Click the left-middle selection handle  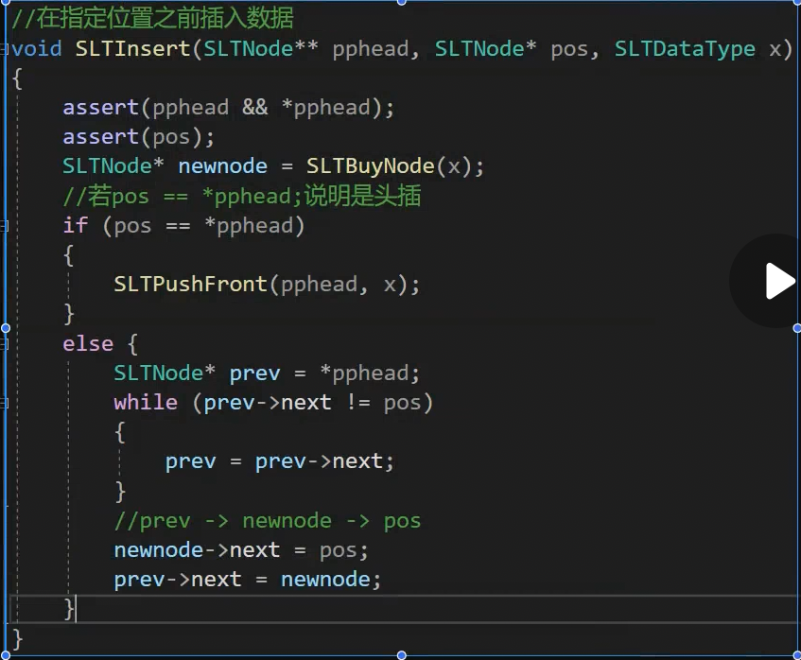[x=6, y=328]
